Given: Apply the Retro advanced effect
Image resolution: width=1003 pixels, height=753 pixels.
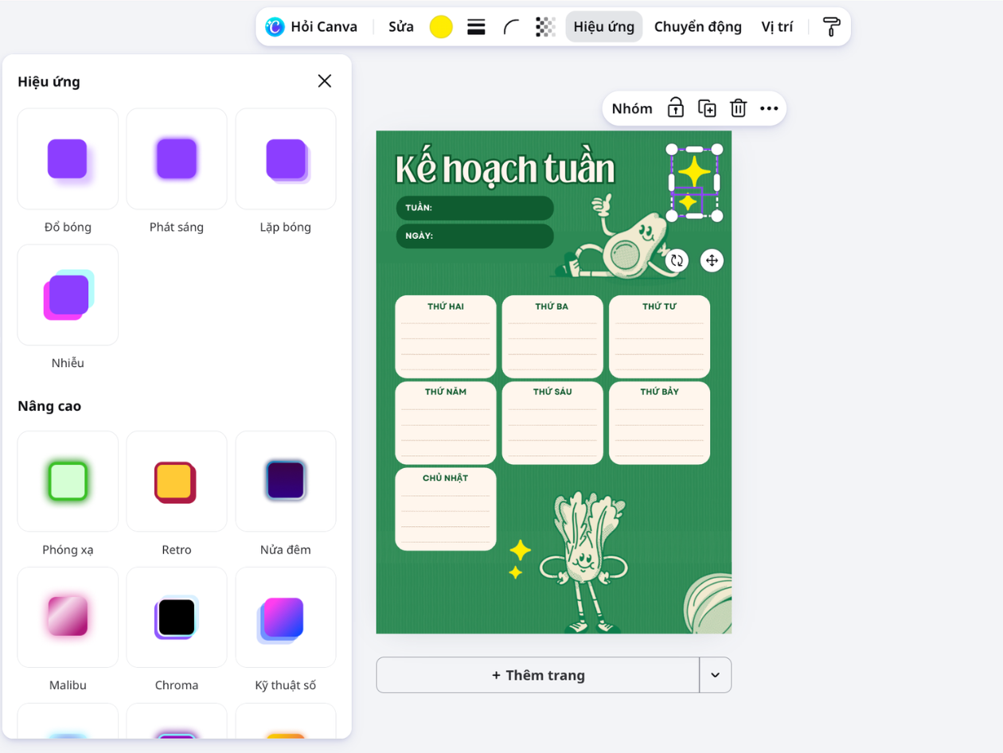Looking at the screenshot, I should pyautogui.click(x=177, y=482).
